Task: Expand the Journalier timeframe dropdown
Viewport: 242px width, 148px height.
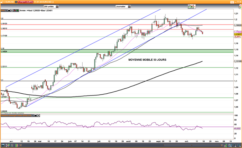Action: (129, 7)
